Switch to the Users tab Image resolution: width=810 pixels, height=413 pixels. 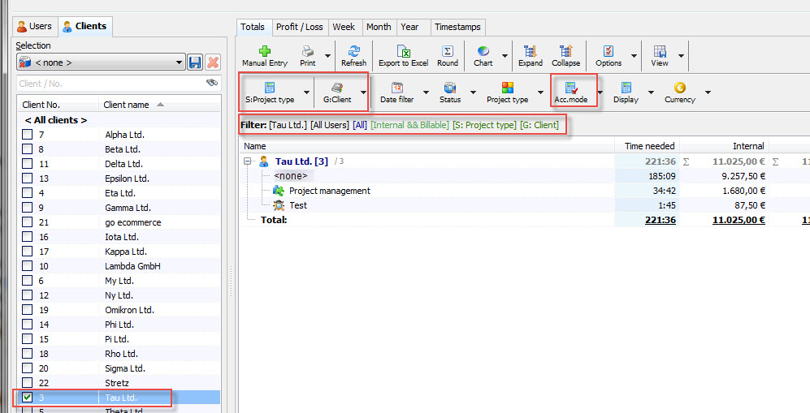34,27
